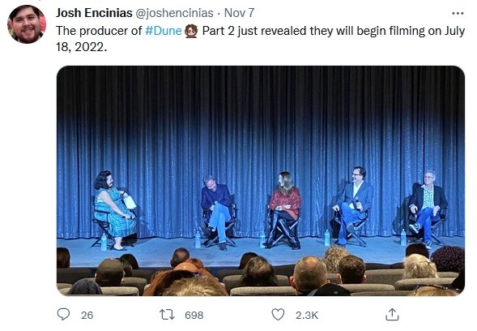The width and height of the screenshot is (477, 331).
Task: Click the text "The producer of"
Action: coord(99,31)
